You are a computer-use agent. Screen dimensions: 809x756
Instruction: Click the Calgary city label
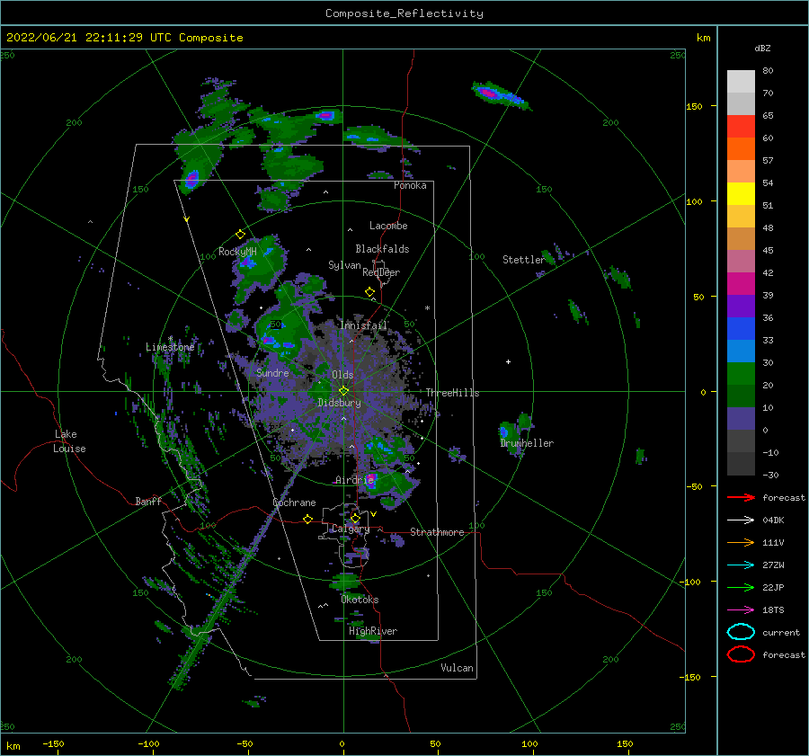click(351, 529)
